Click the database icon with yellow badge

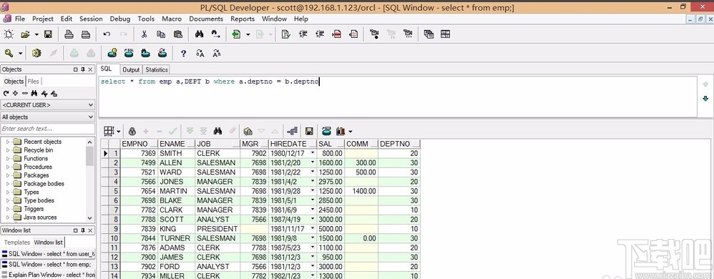[x=112, y=53]
